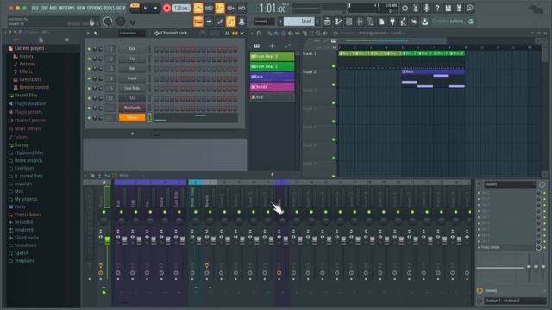Click the wait for input icon
This screenshot has height=310, width=552.
pyautogui.click(x=209, y=8)
